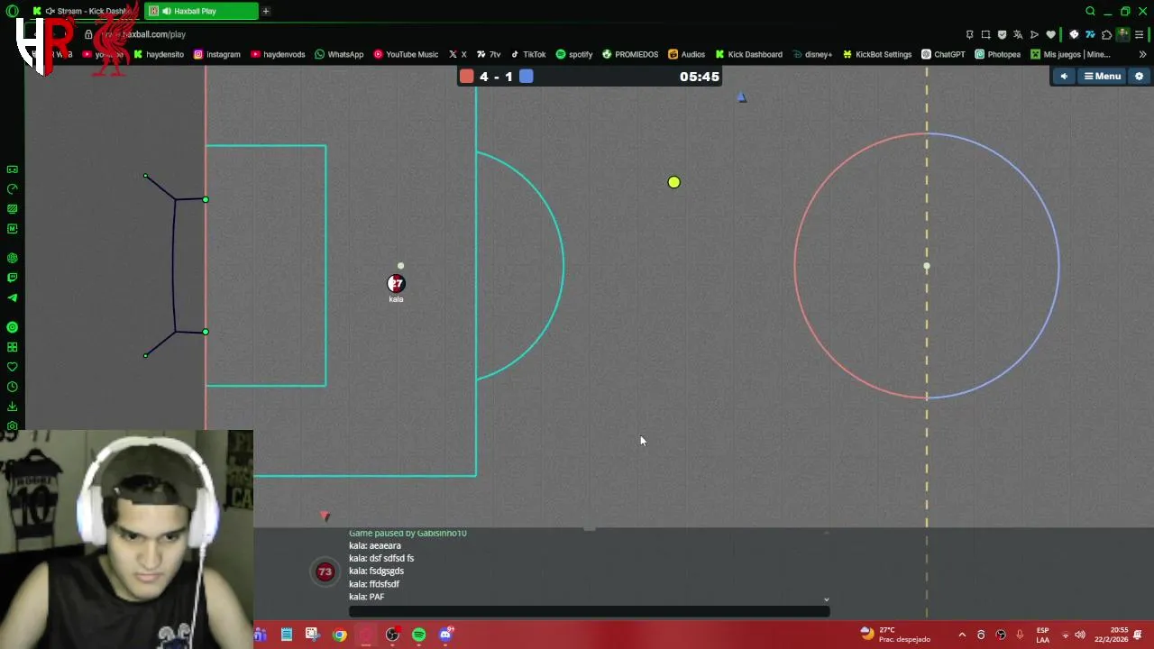Click the red team score square
Viewport: 1154px width, 649px height.
[x=467, y=77]
